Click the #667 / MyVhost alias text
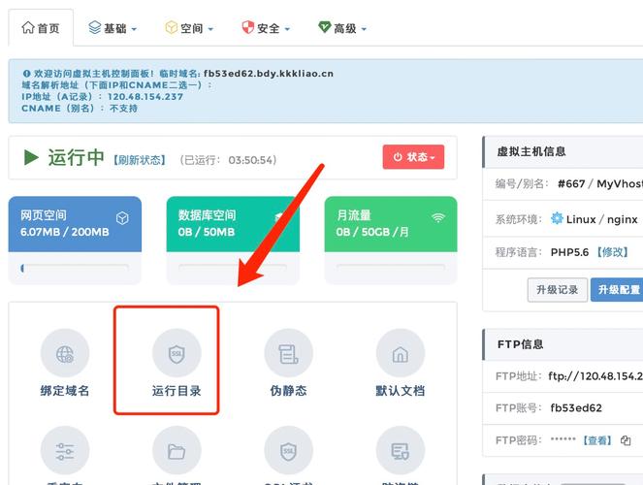The image size is (643, 485). click(x=600, y=183)
